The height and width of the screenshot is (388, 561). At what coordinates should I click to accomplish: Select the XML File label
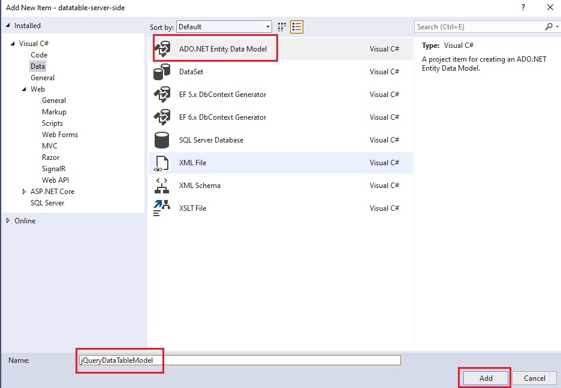point(192,163)
